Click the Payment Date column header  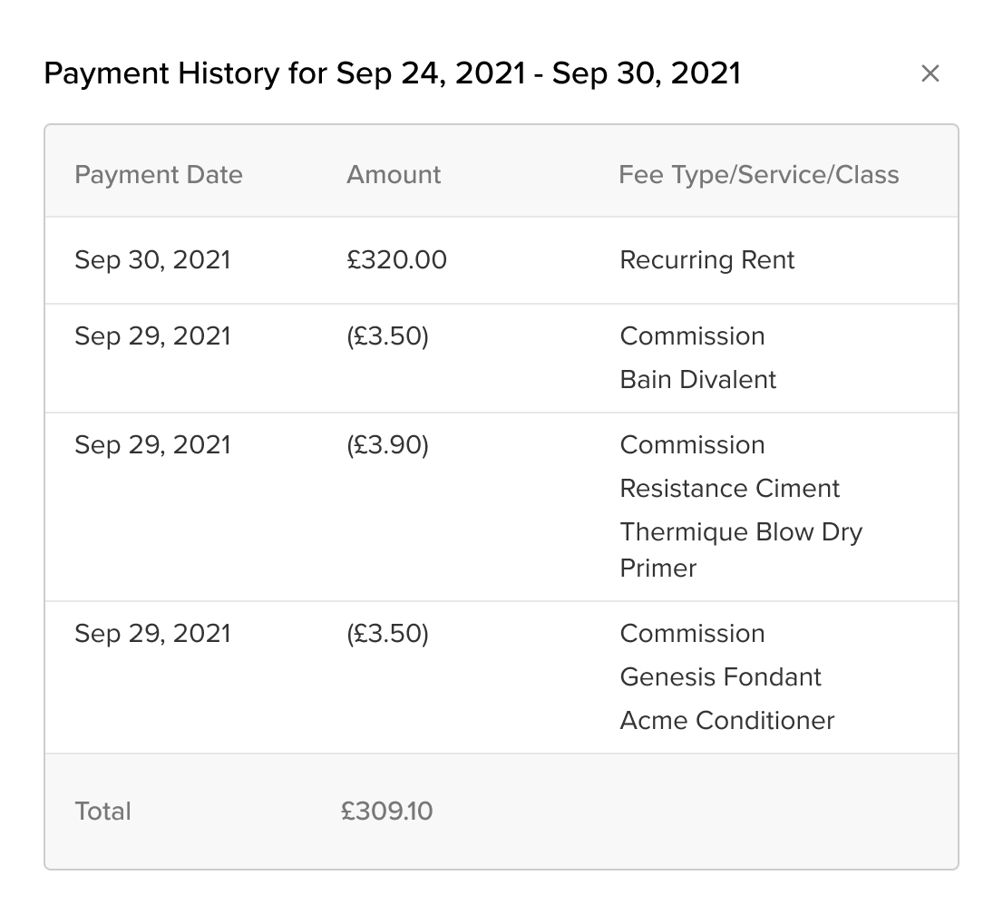159,174
